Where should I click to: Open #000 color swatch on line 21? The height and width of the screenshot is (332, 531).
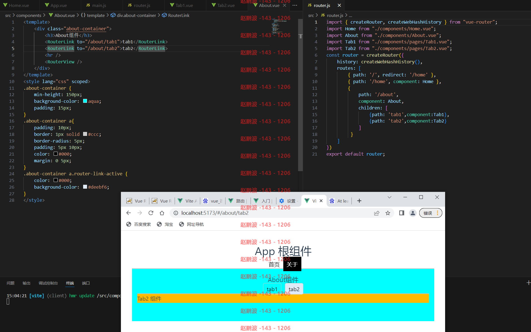[56, 154]
